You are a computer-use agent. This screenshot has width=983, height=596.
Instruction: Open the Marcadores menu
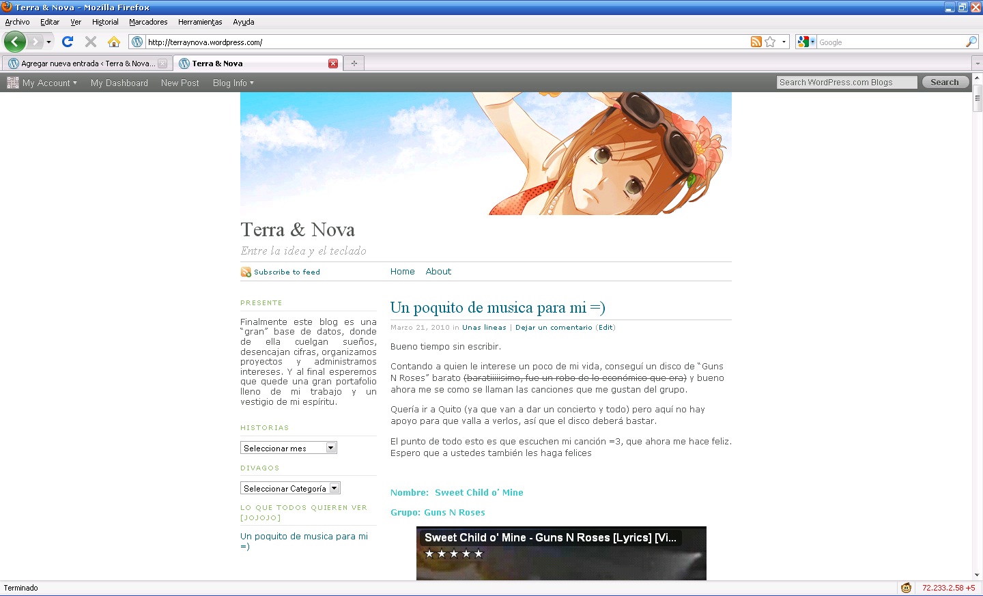(x=148, y=22)
